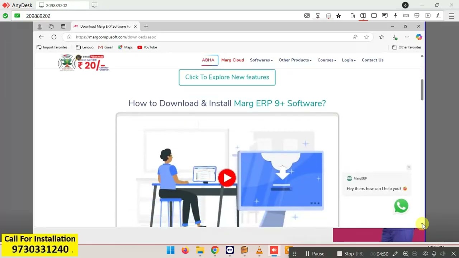Viewport: 459px width, 258px height.
Task: Close the recorder control bar
Action: pyautogui.click(x=453, y=254)
